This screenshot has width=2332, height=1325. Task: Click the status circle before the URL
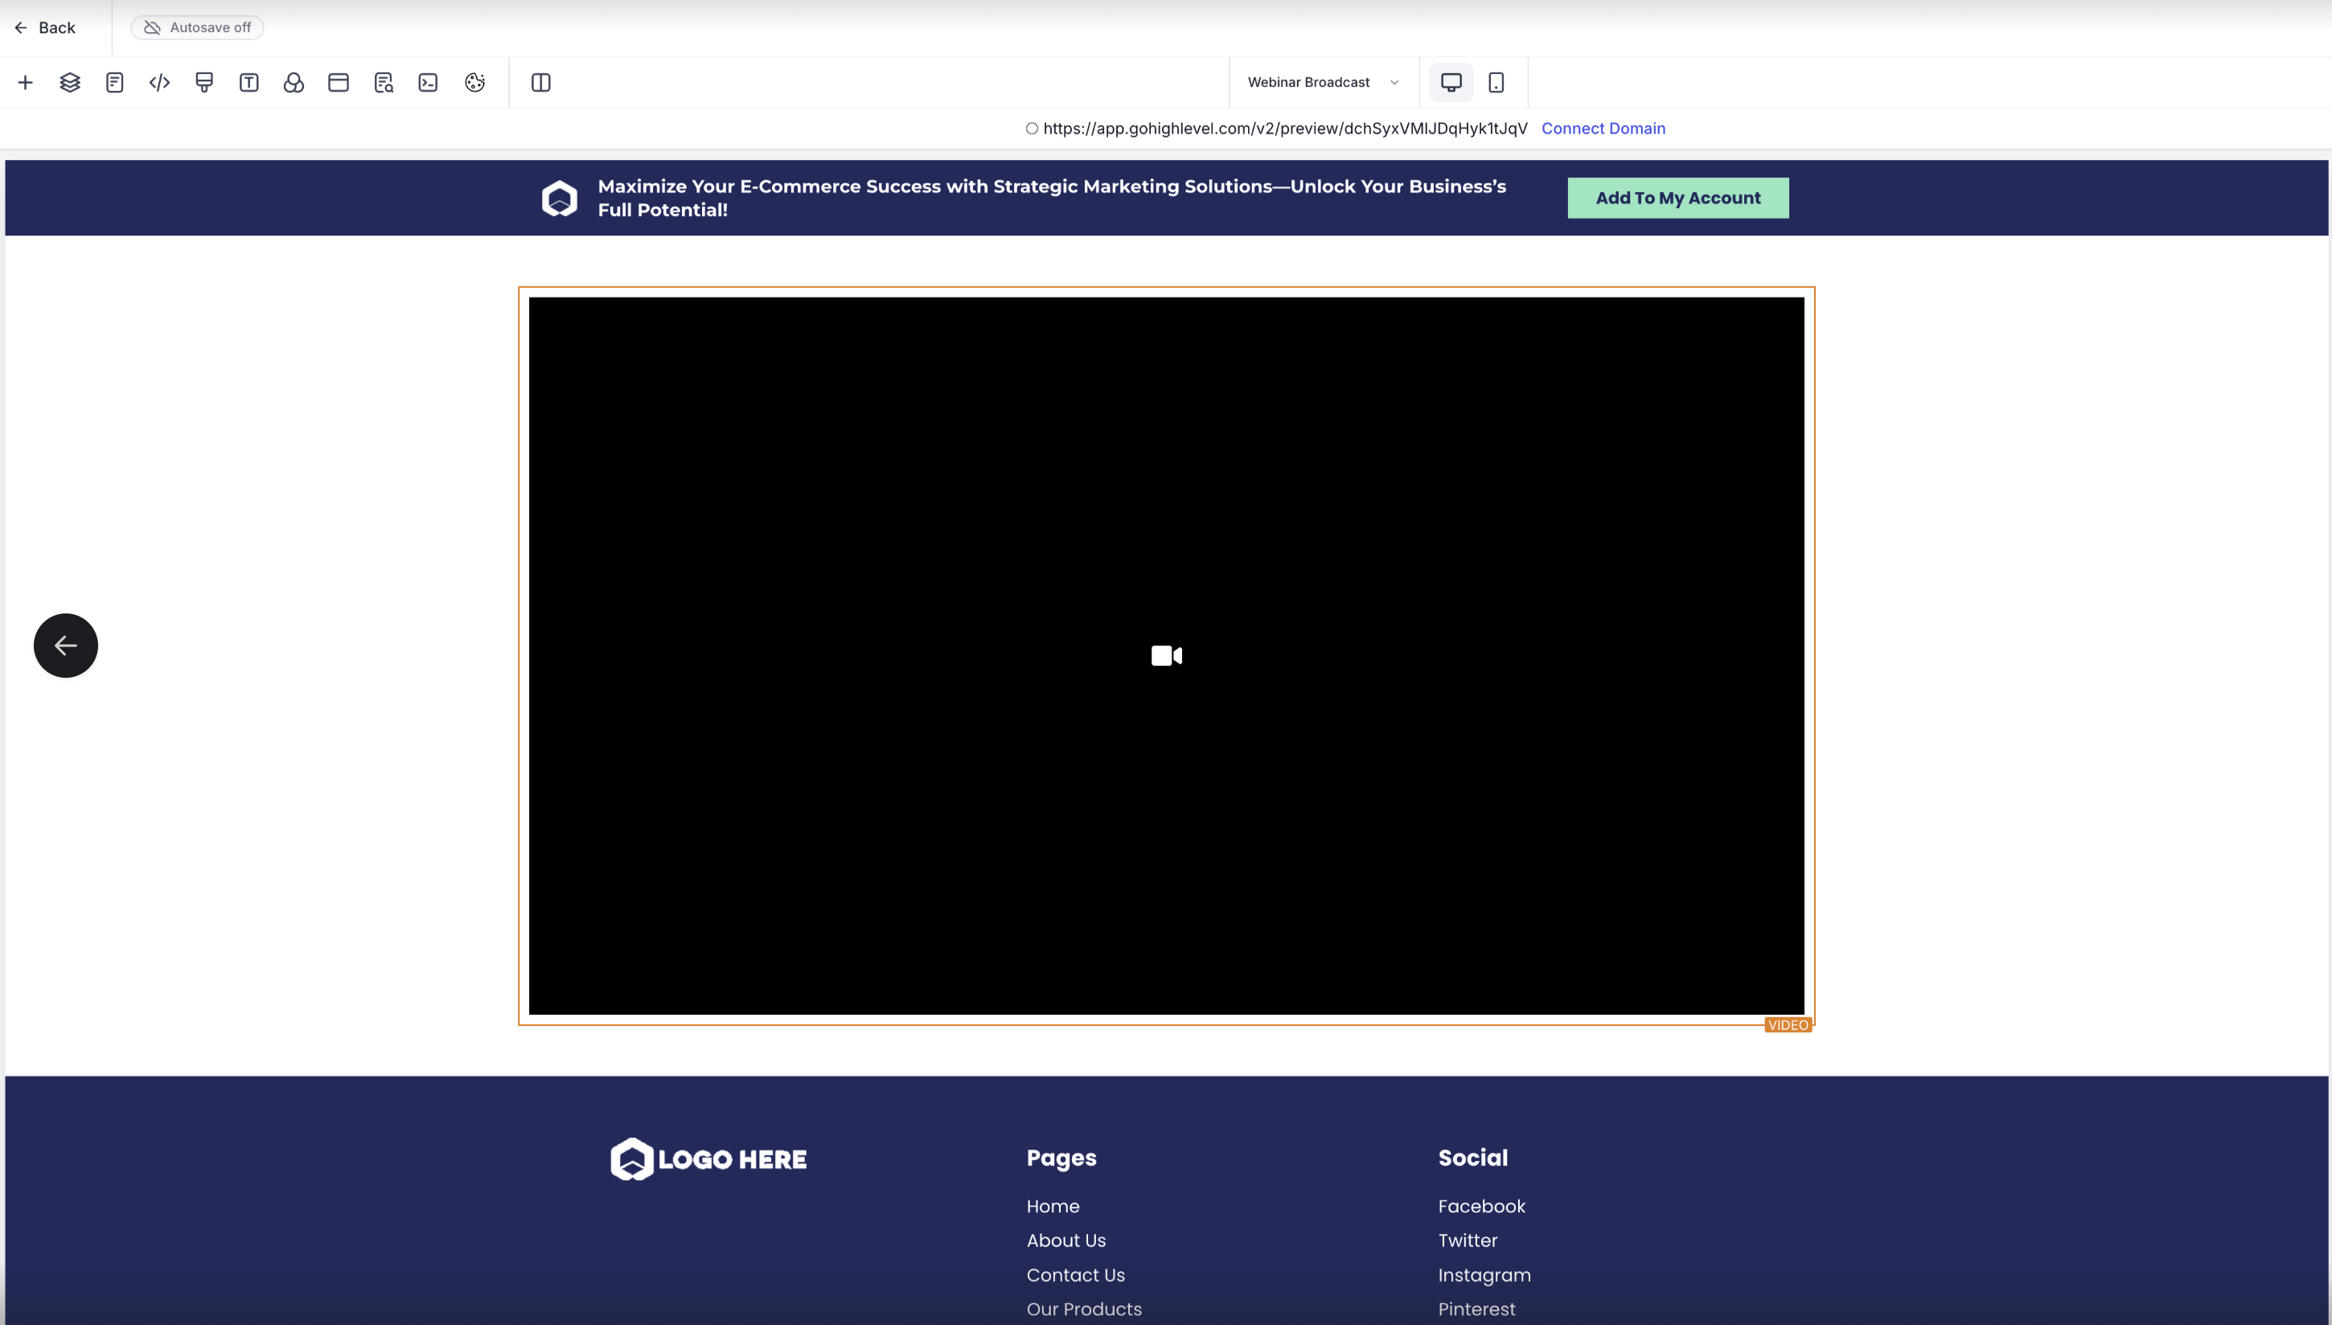click(x=1032, y=129)
